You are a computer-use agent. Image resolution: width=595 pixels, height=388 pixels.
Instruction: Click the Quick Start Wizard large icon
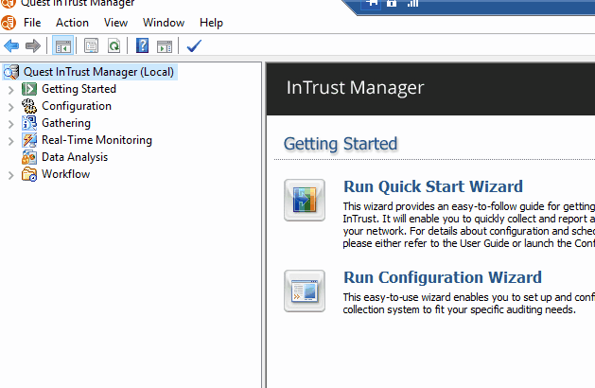coord(305,200)
